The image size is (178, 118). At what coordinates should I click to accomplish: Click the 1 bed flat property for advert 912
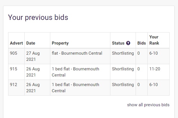point(75,88)
